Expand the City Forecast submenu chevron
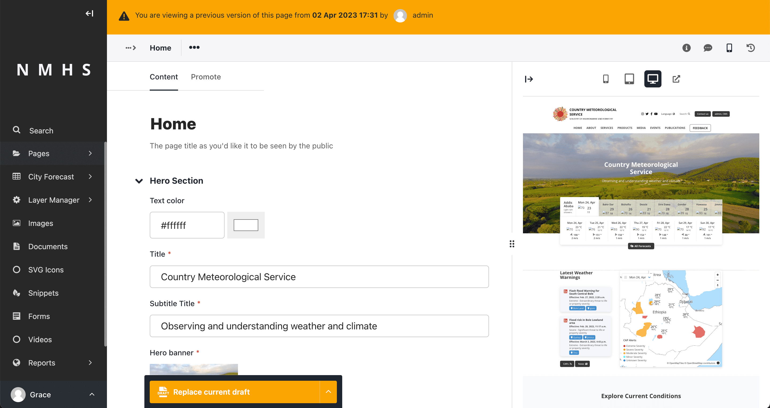Image resolution: width=770 pixels, height=408 pixels. (90, 176)
